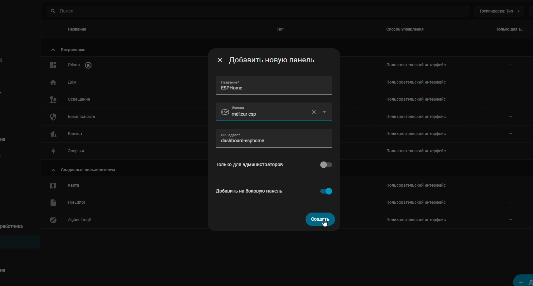This screenshot has height=286, width=533.
Task: Click the Климат house-thermometer icon
Action: (x=53, y=134)
